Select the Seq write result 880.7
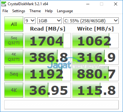This screenshot has width=123, height=112. tap(95, 74)
